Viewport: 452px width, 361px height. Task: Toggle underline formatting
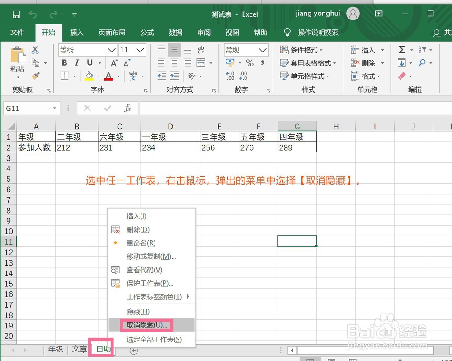point(89,63)
